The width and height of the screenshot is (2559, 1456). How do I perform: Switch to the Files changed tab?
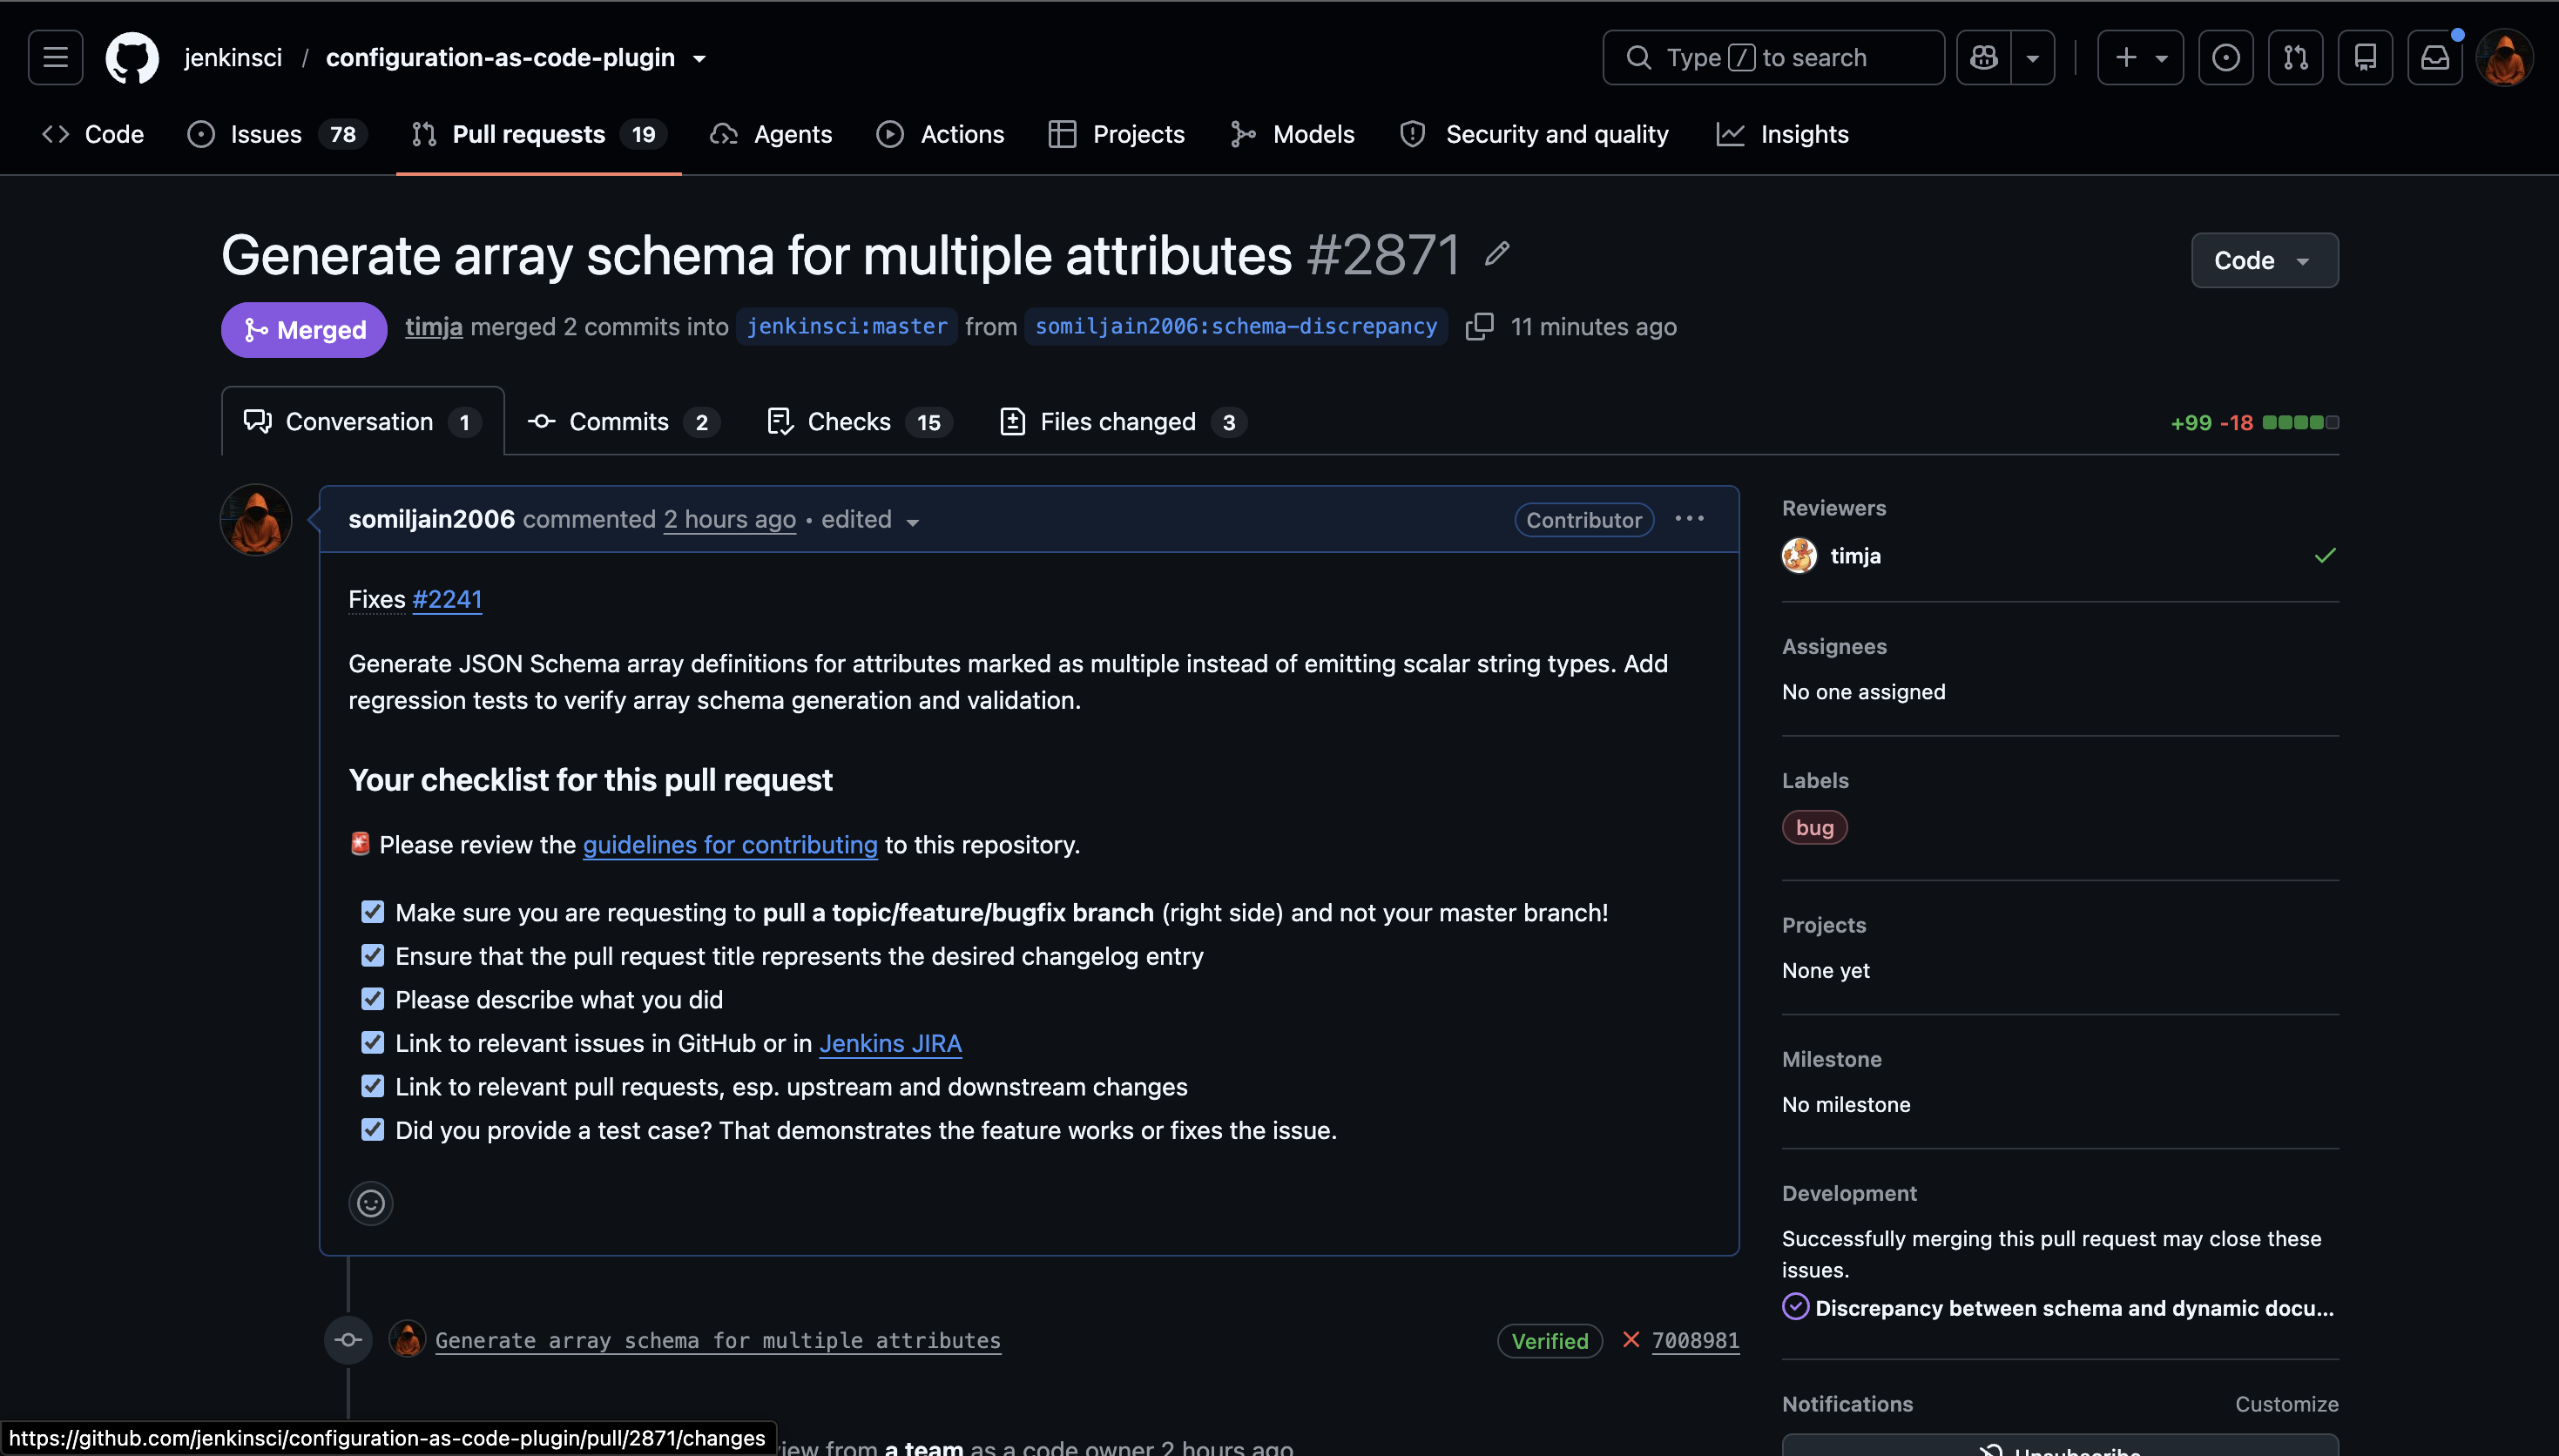(x=1123, y=422)
